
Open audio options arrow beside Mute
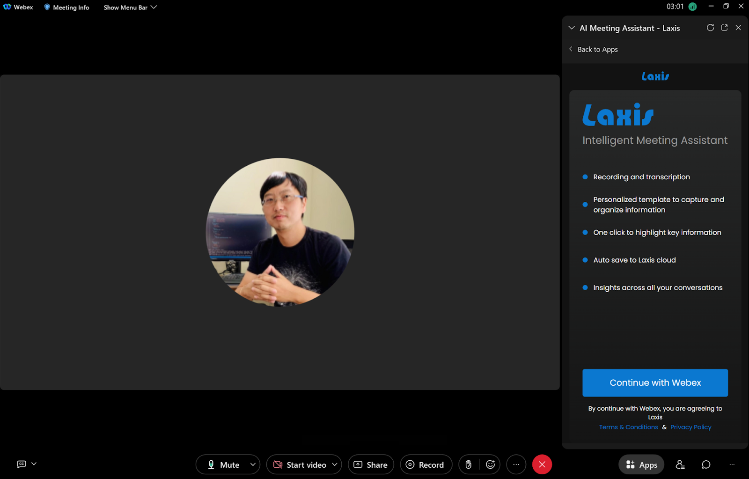[x=253, y=464]
